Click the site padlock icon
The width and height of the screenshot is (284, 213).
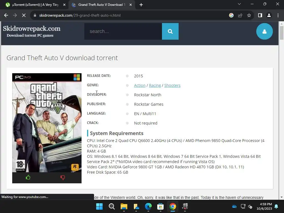tap(35, 16)
